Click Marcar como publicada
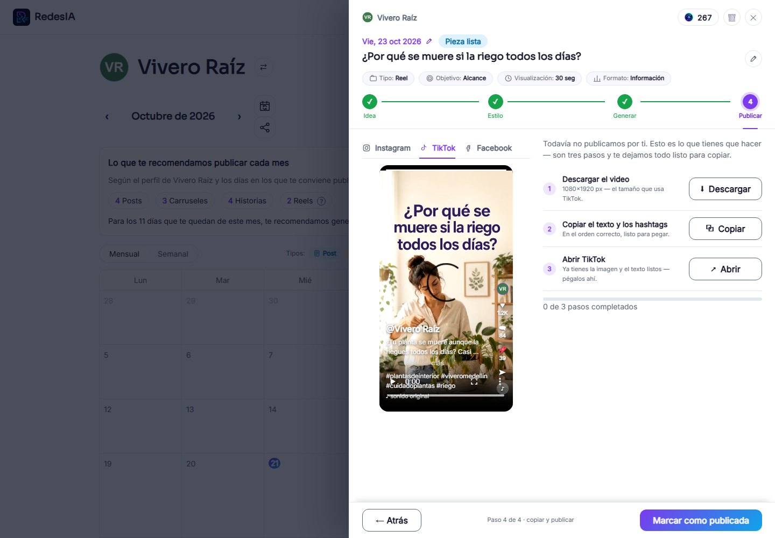Image resolution: width=775 pixels, height=538 pixels. (x=701, y=520)
